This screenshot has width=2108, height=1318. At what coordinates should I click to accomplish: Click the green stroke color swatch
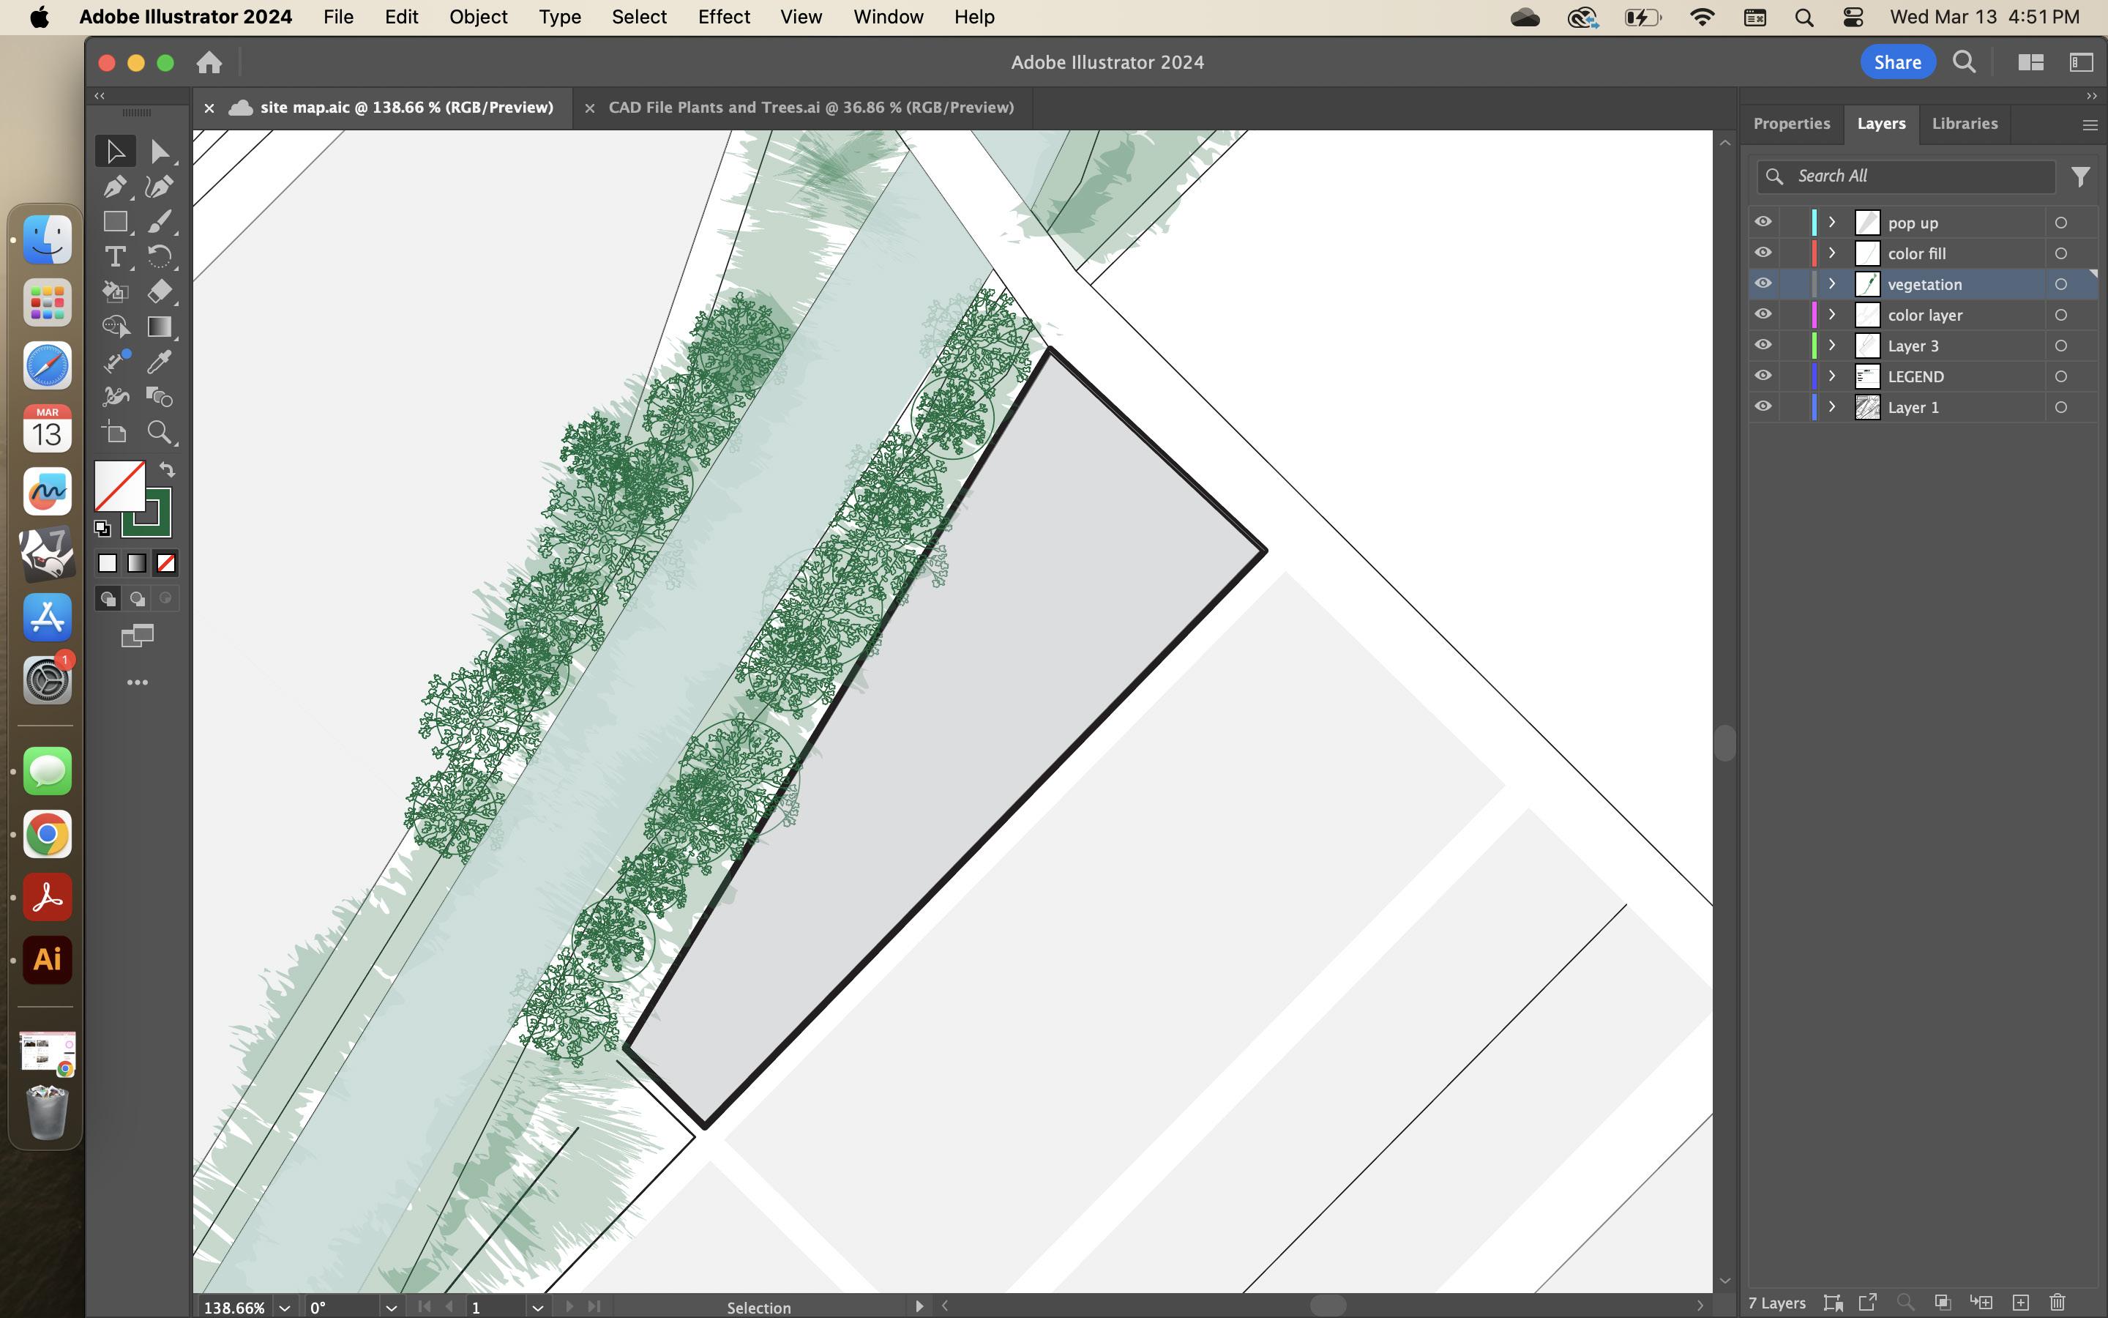coord(161,526)
